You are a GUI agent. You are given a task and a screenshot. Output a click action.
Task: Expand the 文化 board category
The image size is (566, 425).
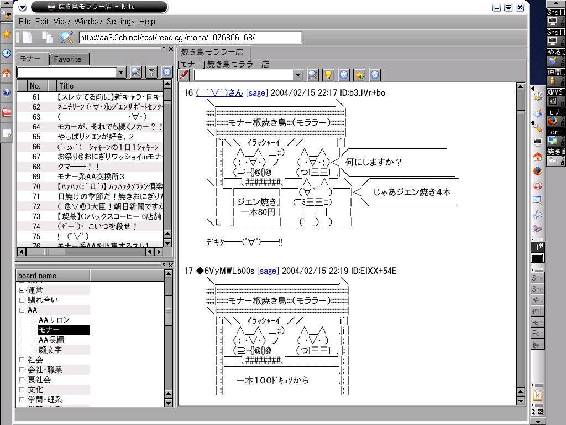[22, 390]
